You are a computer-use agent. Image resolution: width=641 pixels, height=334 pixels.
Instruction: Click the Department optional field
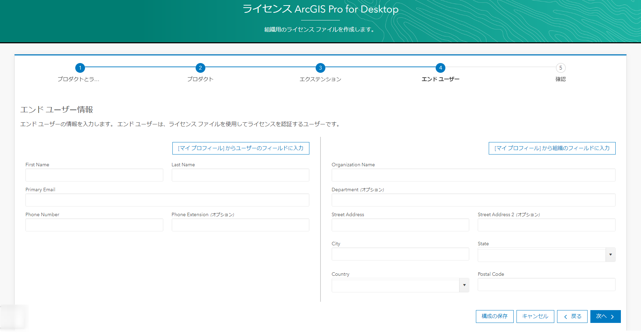click(x=473, y=200)
